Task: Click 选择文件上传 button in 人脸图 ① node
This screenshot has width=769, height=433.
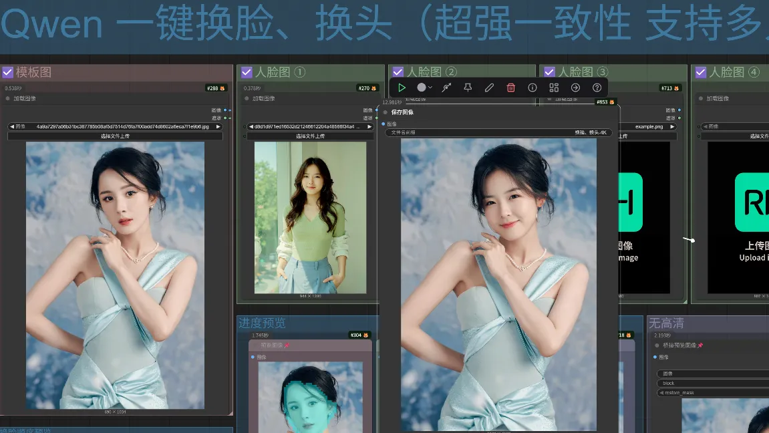Action: (x=310, y=136)
